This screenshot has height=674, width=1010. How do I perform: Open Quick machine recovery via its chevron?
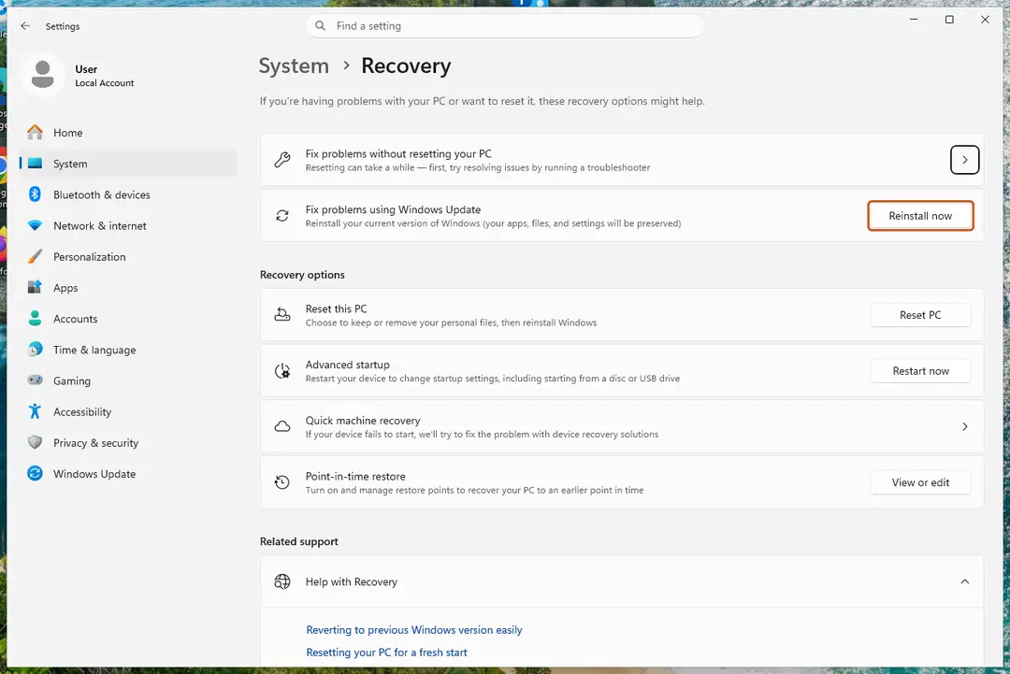(964, 426)
